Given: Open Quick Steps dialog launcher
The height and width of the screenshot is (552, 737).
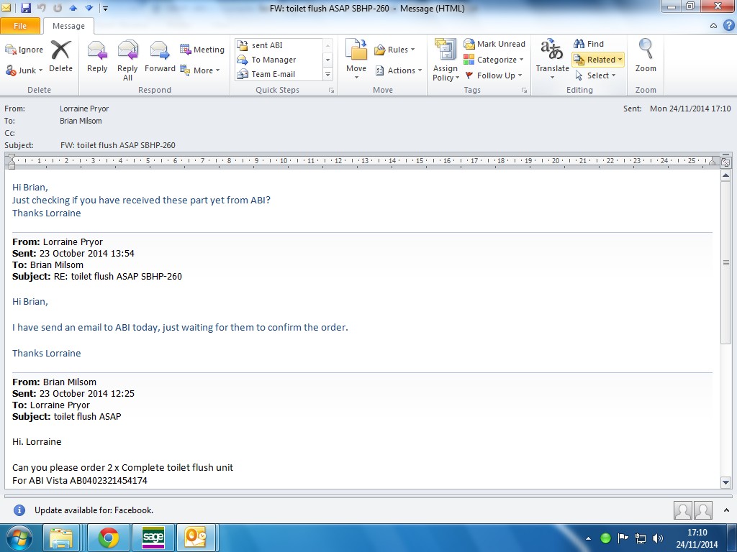Looking at the screenshot, I should (331, 90).
